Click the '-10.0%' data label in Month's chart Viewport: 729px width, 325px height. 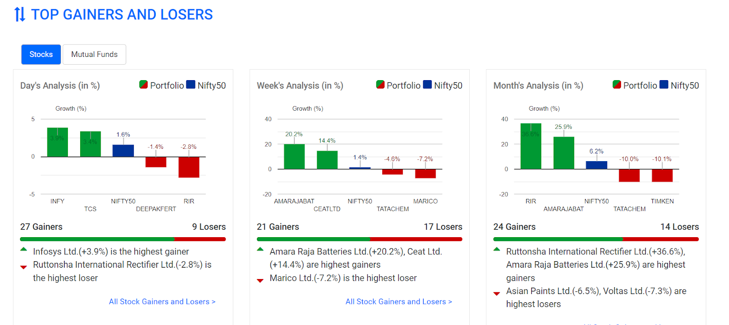(629, 159)
